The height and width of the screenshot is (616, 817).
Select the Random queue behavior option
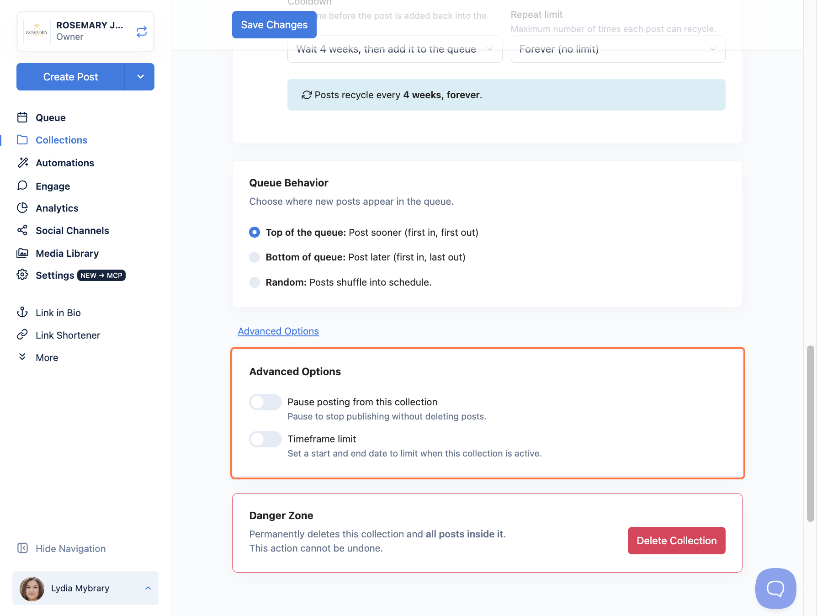click(x=255, y=282)
